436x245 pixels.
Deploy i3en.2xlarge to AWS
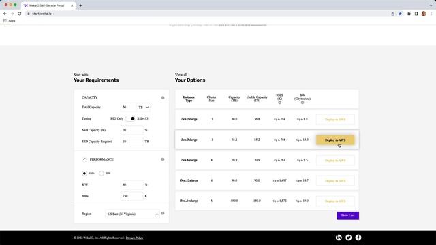pos(335,120)
